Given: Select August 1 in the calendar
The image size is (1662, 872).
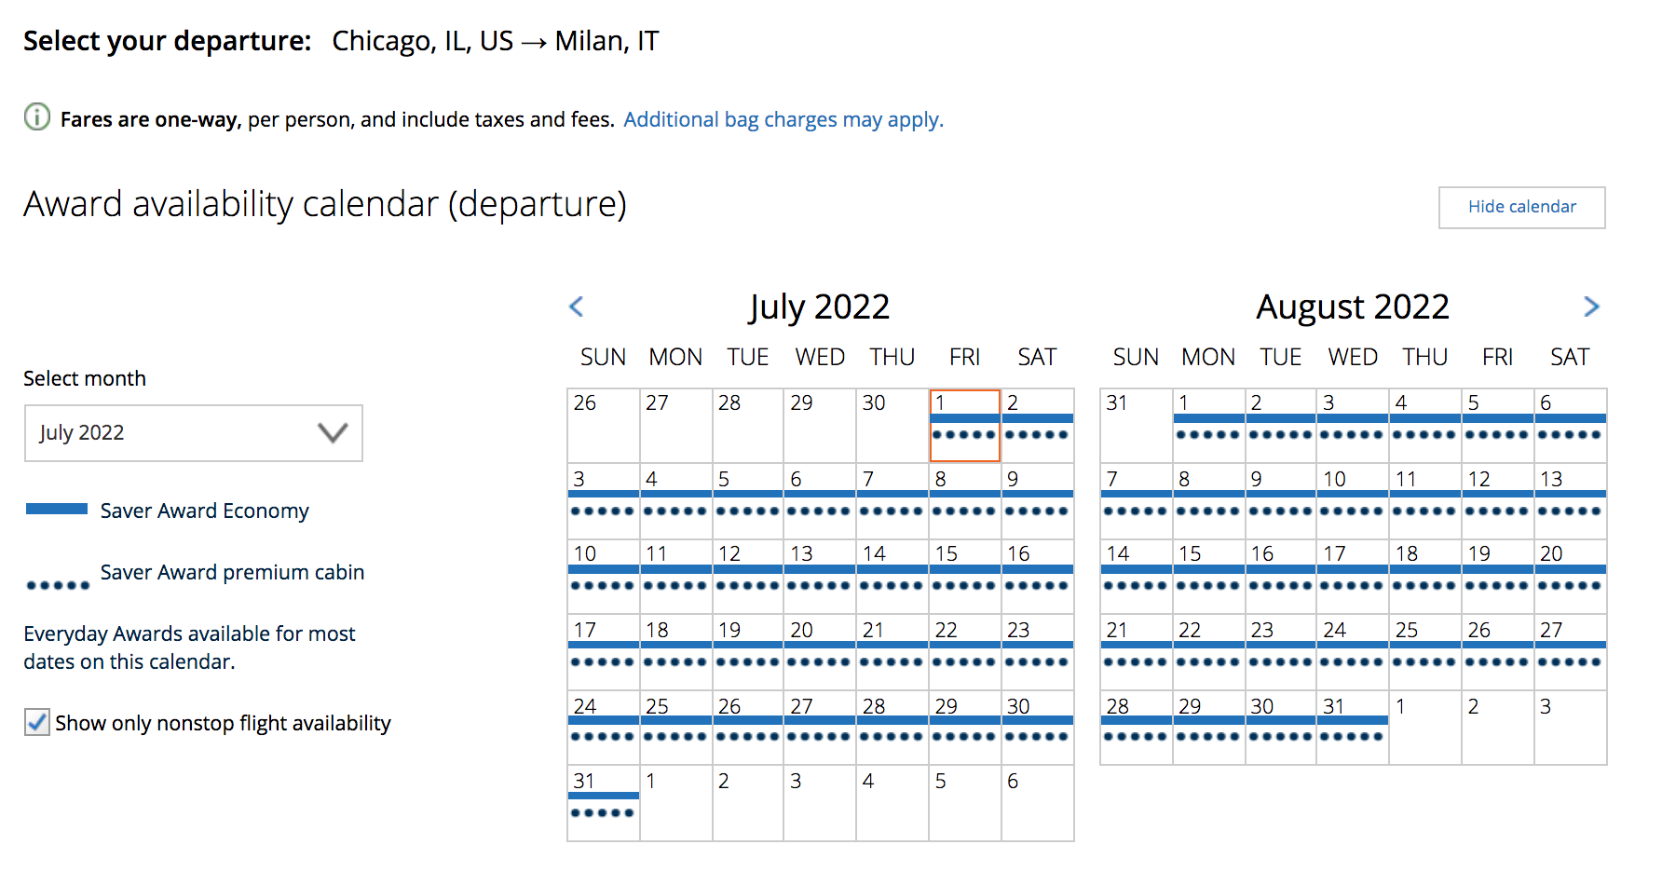Looking at the screenshot, I should [1208, 426].
